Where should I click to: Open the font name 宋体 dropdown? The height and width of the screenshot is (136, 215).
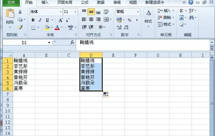pyautogui.click(x=61, y=12)
